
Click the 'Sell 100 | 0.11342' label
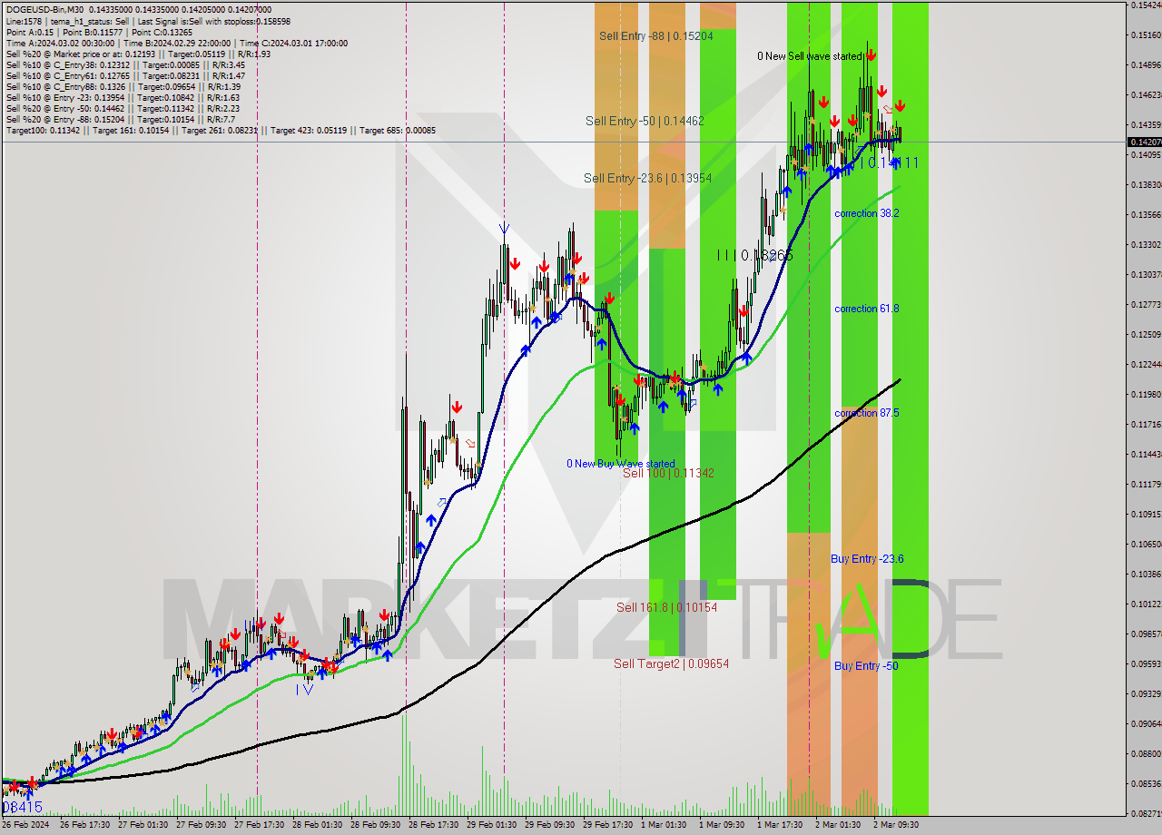668,473
